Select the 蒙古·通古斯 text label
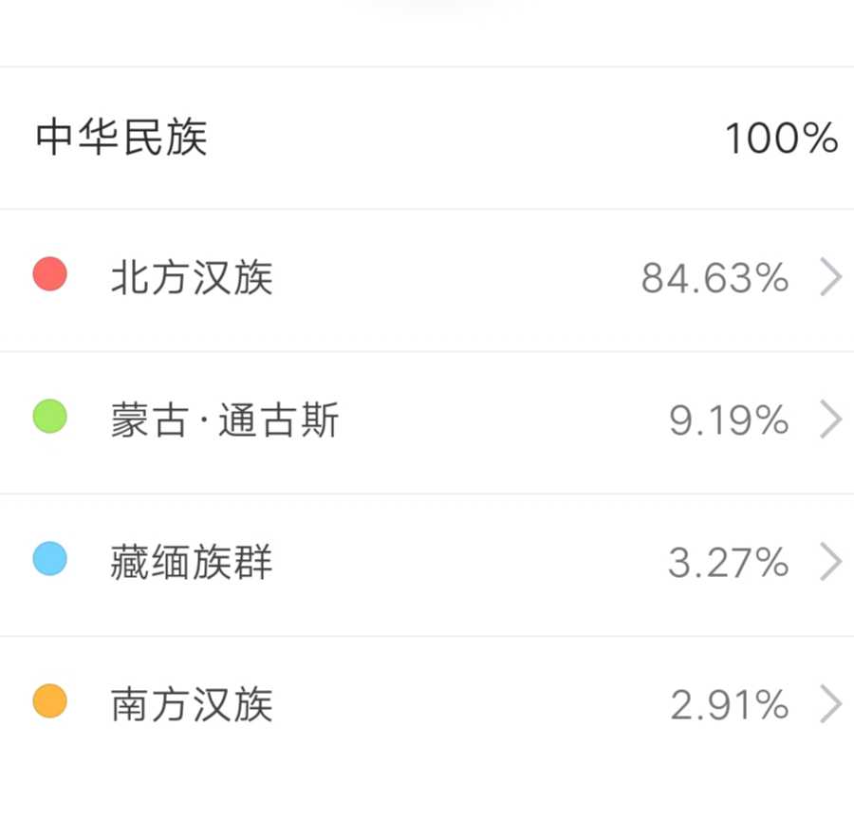The image size is (854, 820). (224, 420)
